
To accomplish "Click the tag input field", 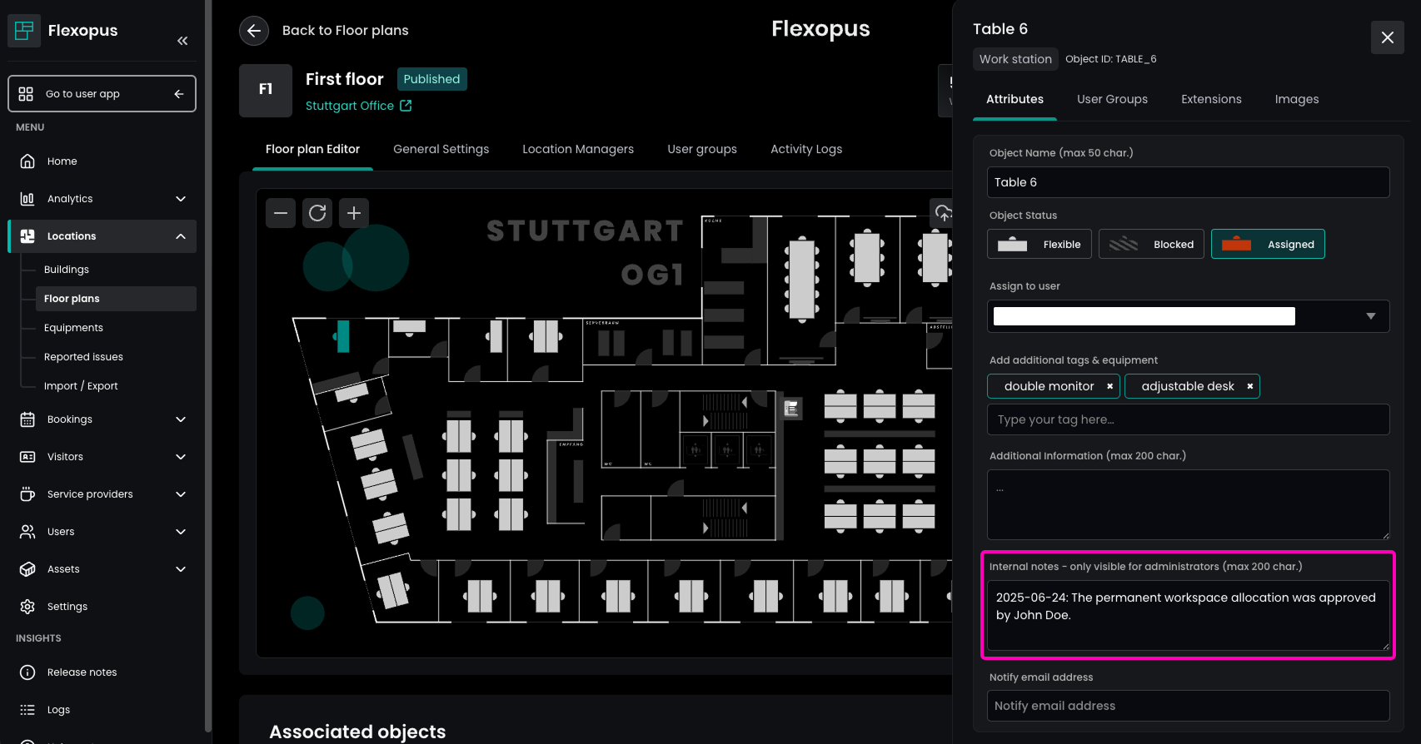I will tap(1188, 419).
